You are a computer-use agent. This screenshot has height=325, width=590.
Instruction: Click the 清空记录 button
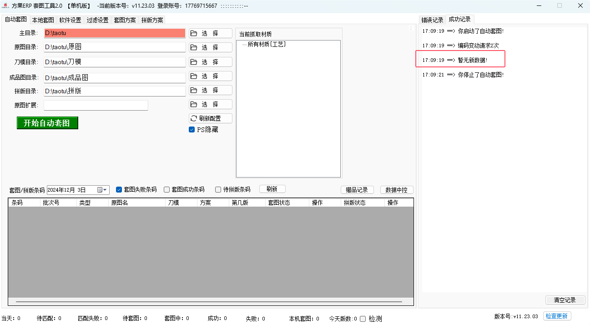point(565,300)
